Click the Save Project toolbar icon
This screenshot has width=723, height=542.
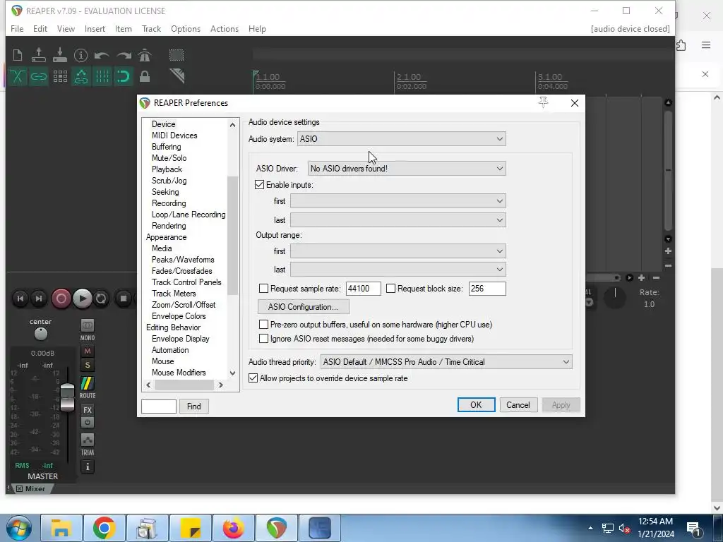60,55
